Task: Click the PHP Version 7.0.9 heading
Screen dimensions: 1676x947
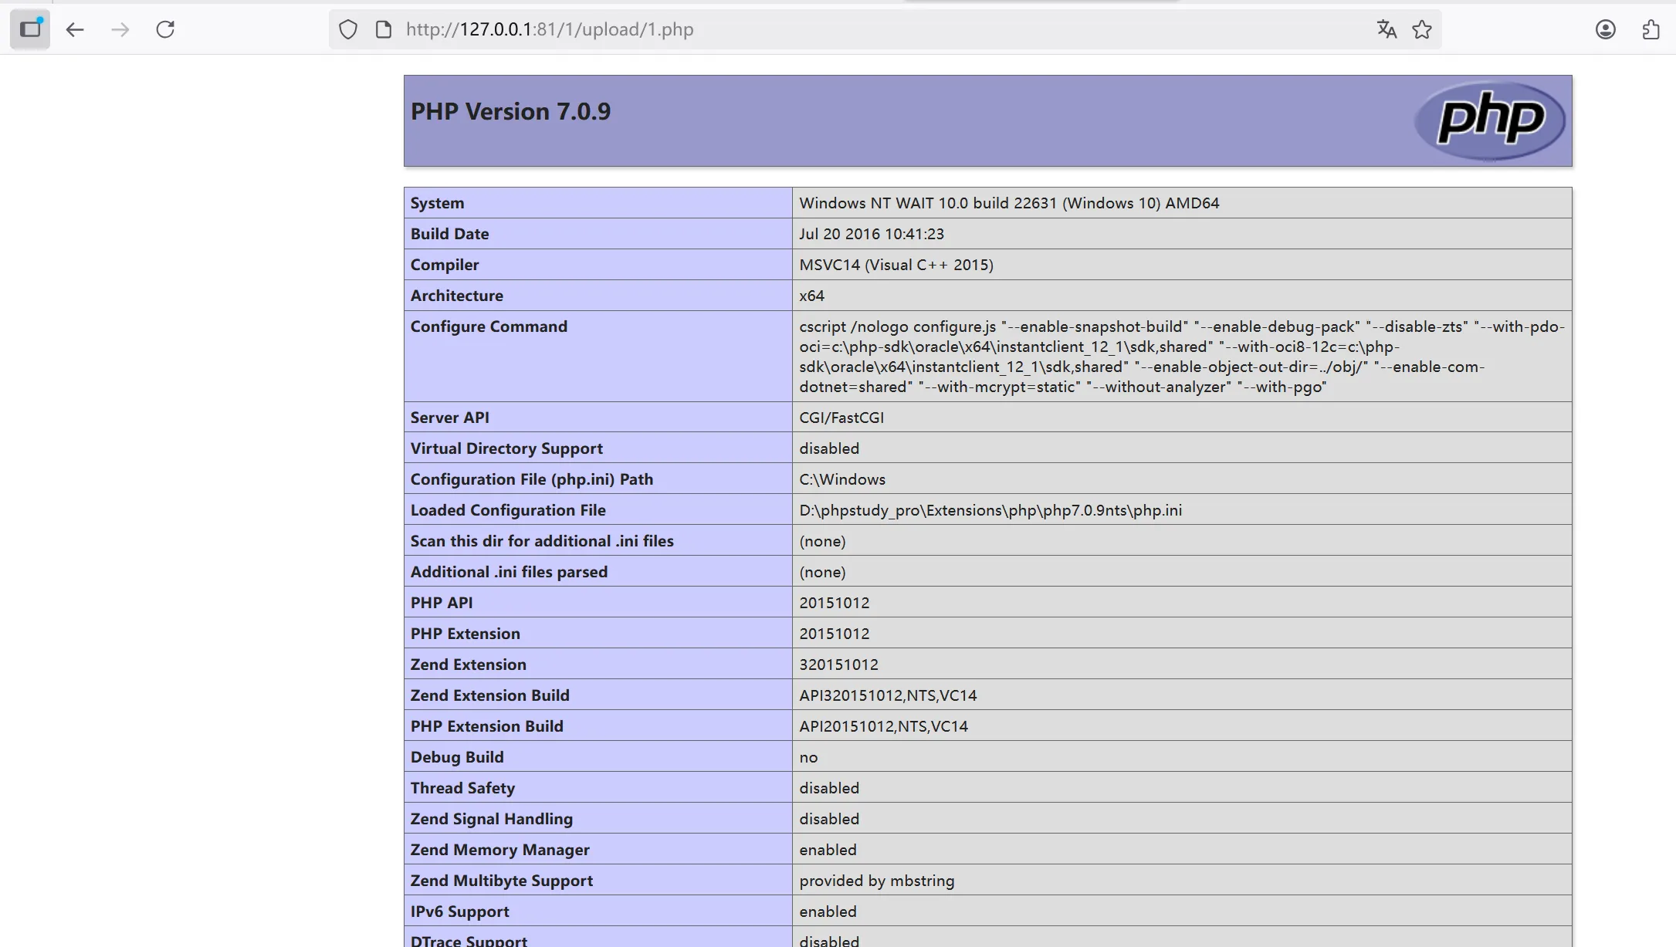Action: (x=510, y=111)
